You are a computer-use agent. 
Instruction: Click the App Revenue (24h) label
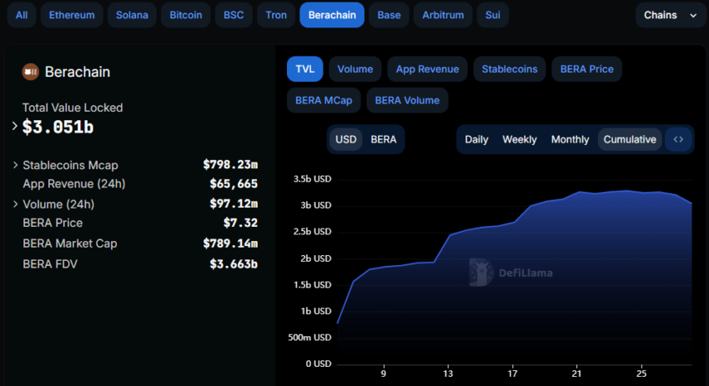74,184
